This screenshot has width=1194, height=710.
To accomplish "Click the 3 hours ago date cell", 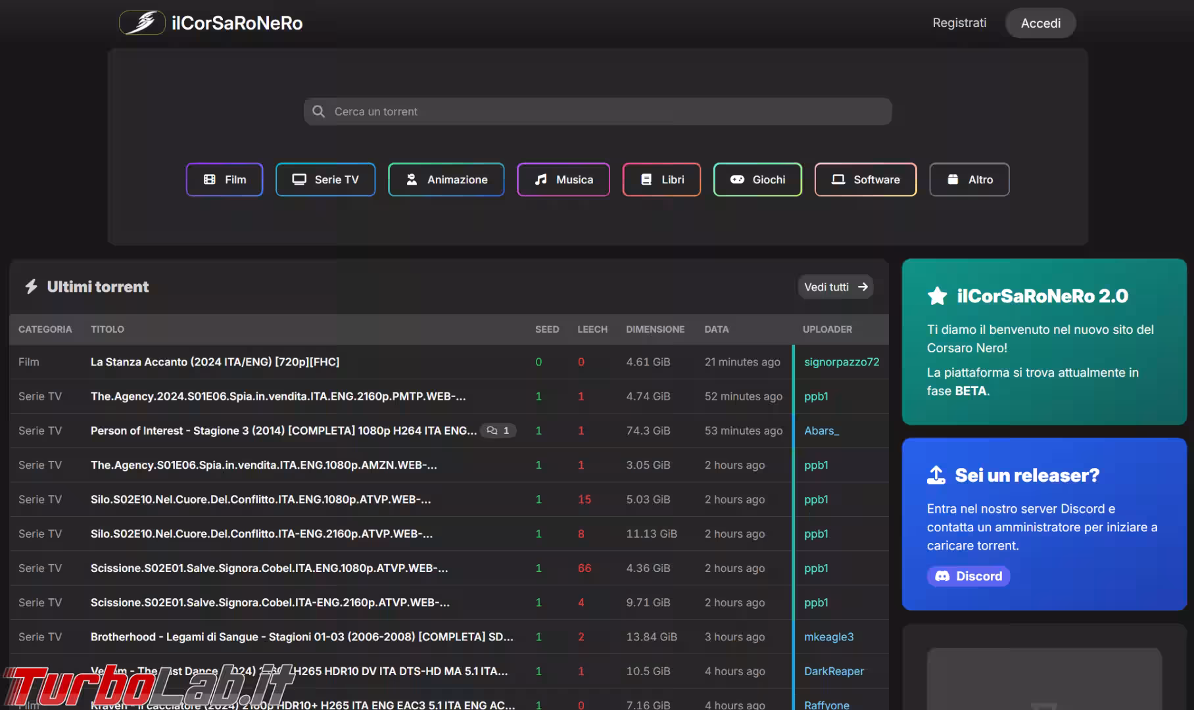I will point(734,637).
